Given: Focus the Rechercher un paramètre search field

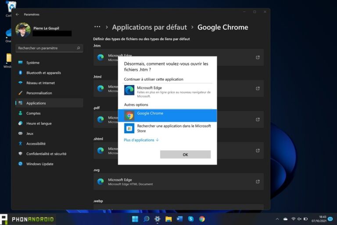Looking at the screenshot, I should [x=49, y=48].
